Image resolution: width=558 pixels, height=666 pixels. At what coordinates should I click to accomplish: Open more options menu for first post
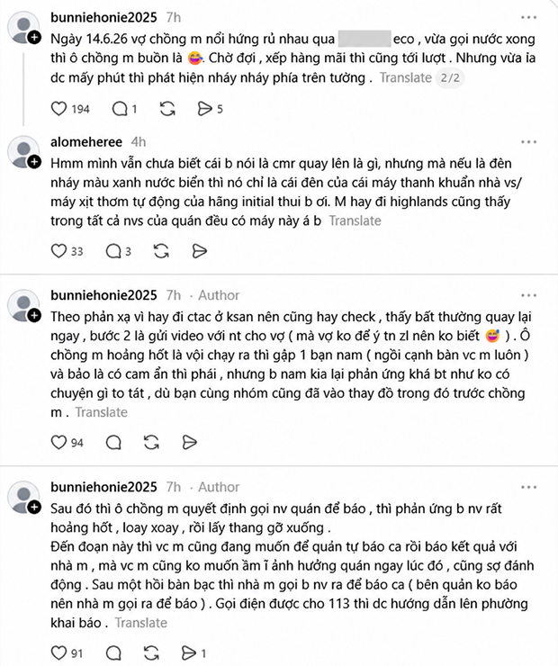pyautogui.click(x=528, y=17)
